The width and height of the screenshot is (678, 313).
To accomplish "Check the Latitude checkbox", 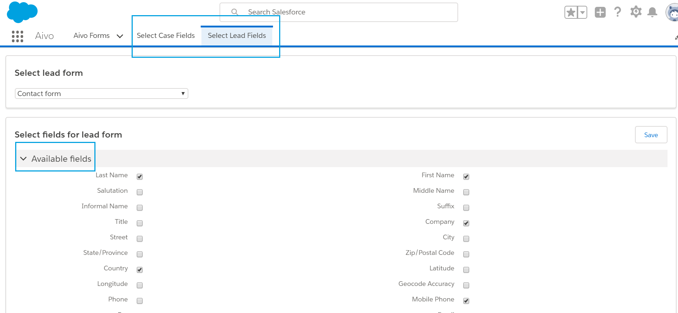I will coord(466,270).
